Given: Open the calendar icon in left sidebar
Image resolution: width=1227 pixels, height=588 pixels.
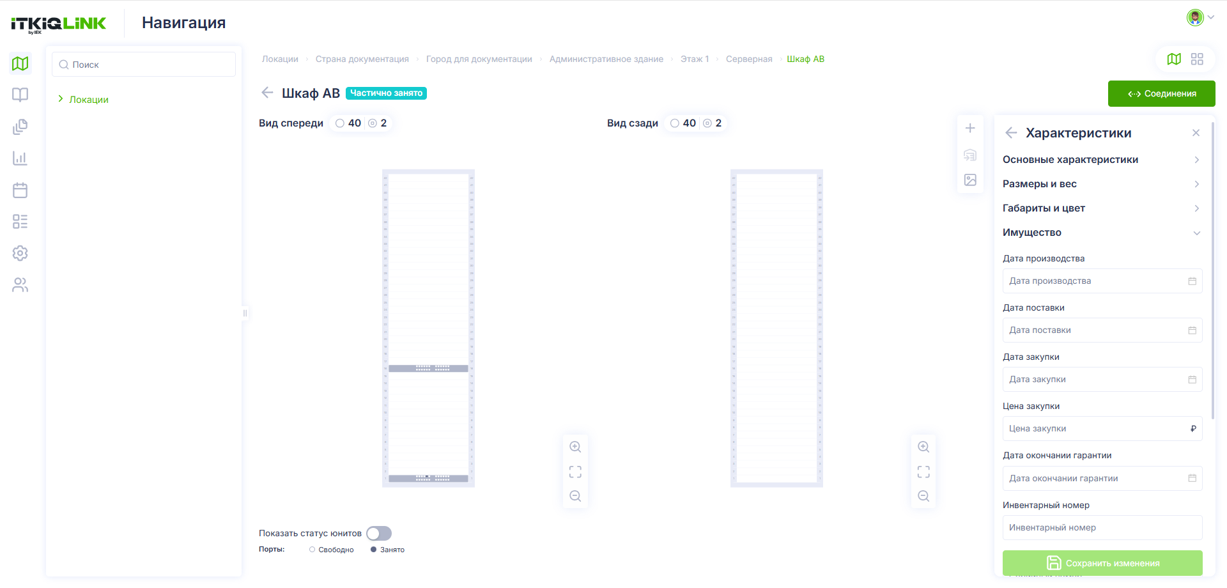Looking at the screenshot, I should [20, 190].
